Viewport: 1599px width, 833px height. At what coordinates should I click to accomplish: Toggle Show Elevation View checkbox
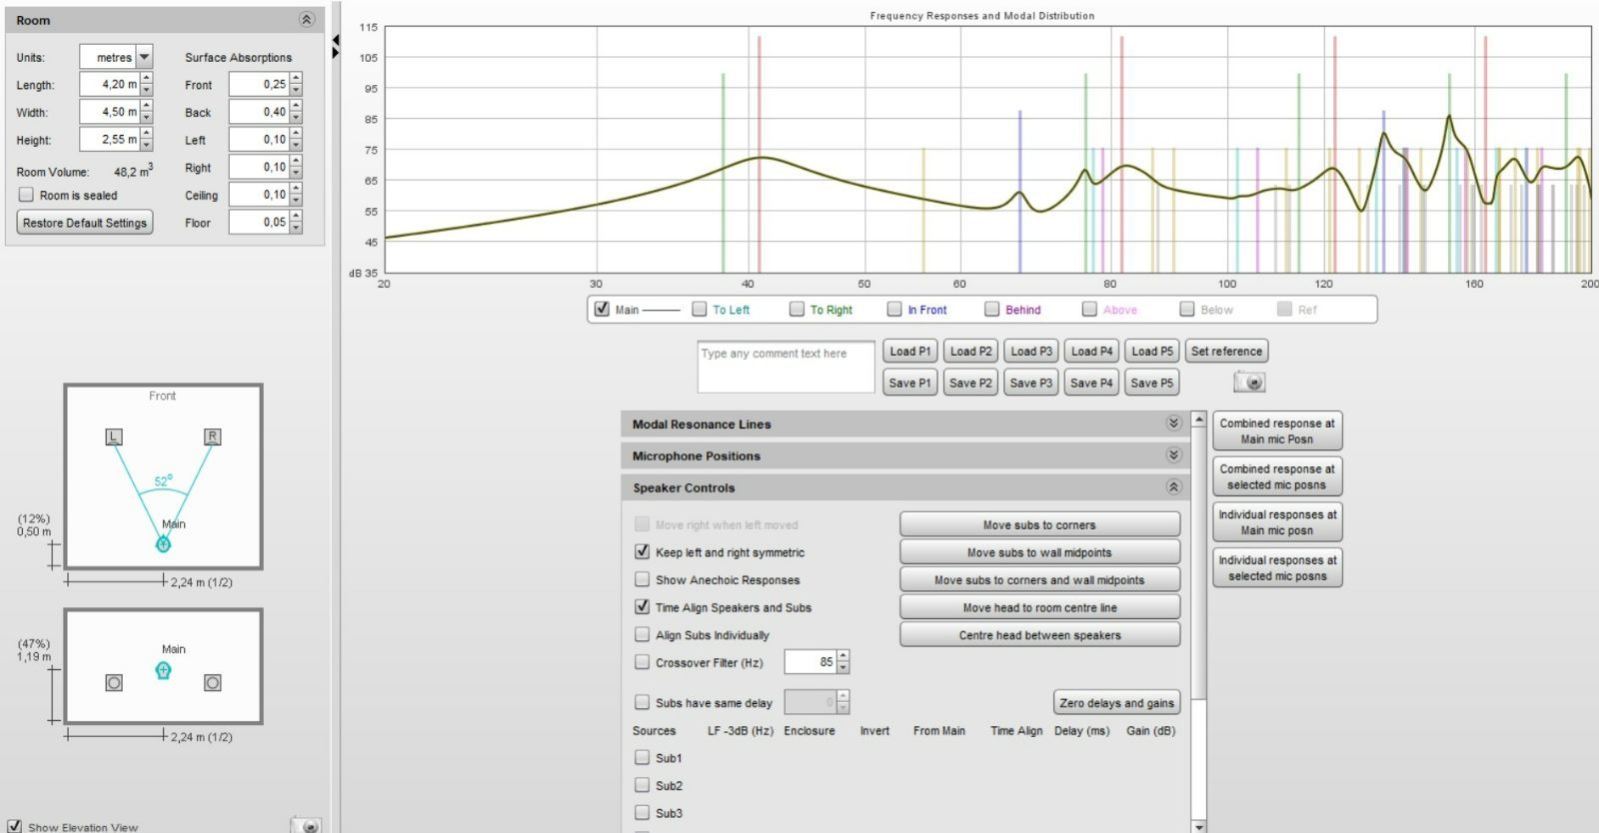(14, 827)
